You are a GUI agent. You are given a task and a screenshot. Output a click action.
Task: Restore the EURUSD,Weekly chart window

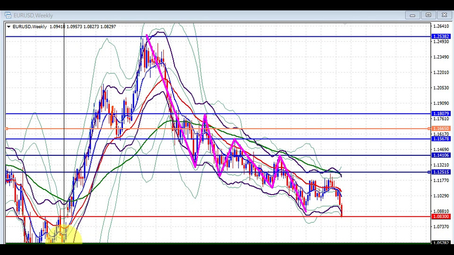[428, 15]
